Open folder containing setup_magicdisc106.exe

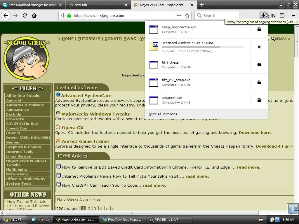pyautogui.click(x=259, y=29)
